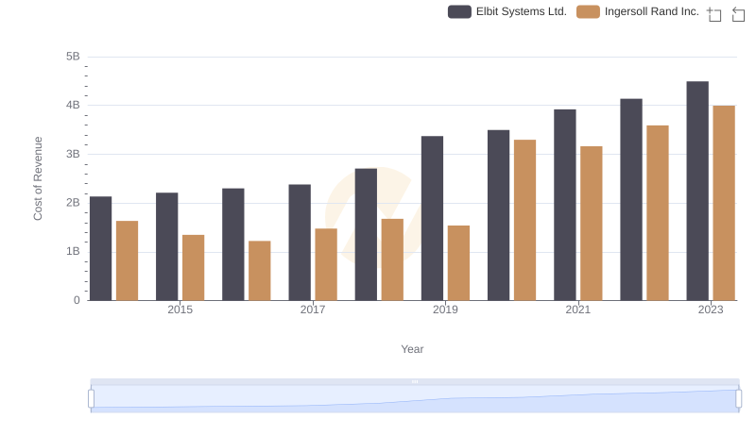Click the 3B y-axis label

[73, 154]
